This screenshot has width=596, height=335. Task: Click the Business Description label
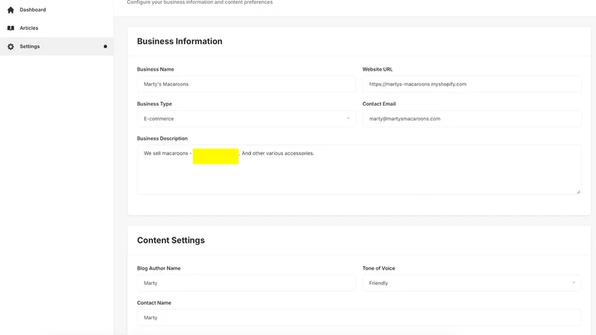click(162, 138)
